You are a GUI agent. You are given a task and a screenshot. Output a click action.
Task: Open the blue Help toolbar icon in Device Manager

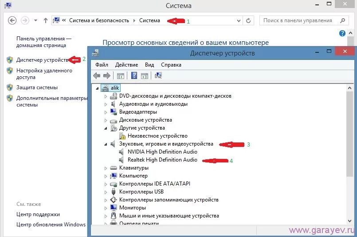click(134, 75)
